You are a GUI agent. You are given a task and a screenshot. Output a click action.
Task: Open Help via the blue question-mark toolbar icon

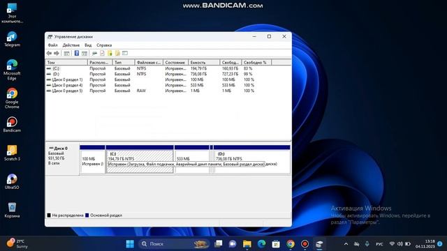point(77,53)
